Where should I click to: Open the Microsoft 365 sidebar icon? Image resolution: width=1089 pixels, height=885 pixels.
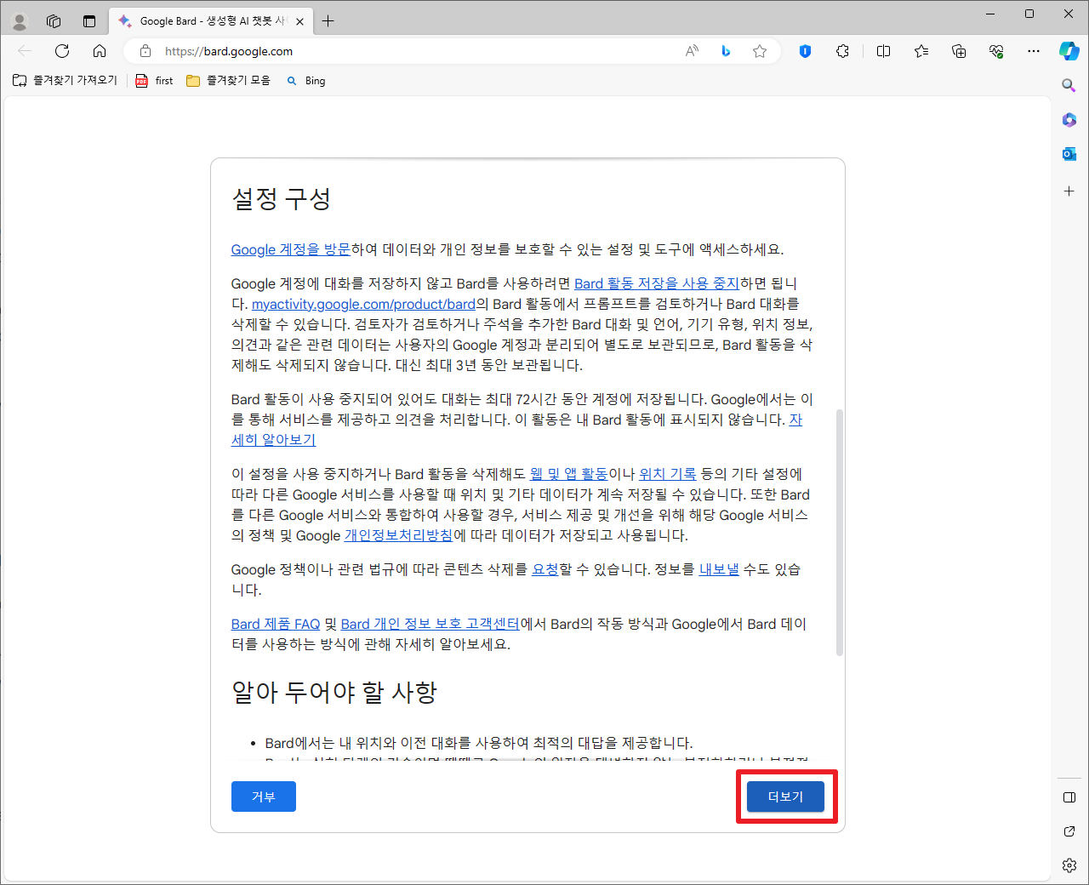tap(1069, 120)
